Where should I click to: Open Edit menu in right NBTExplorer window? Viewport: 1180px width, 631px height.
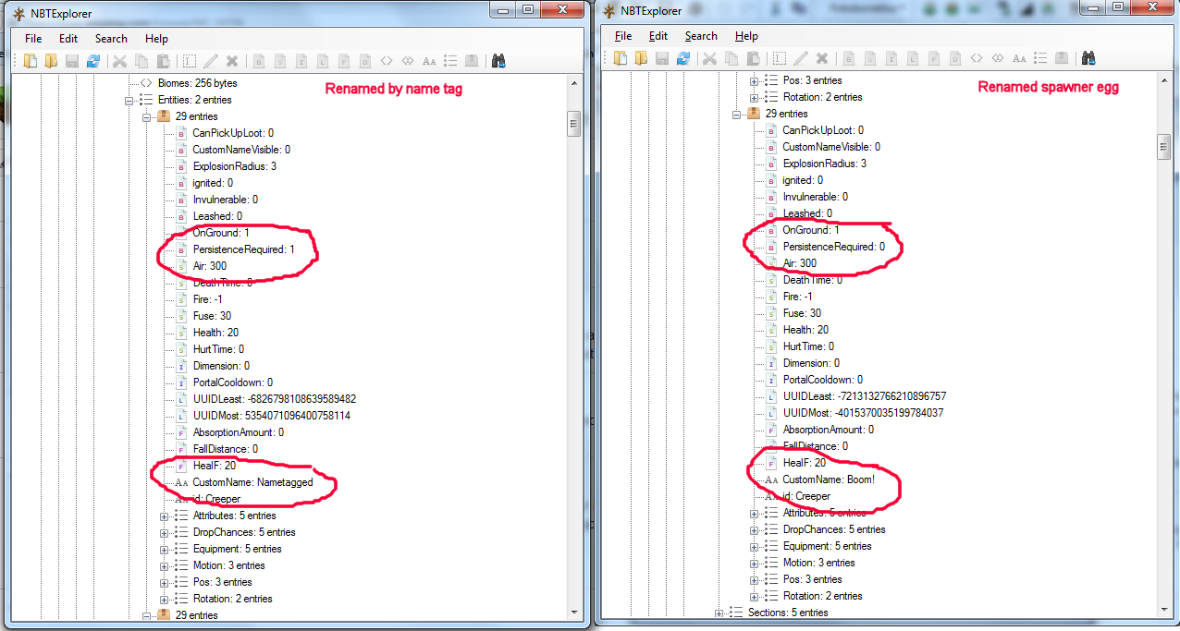tap(658, 36)
